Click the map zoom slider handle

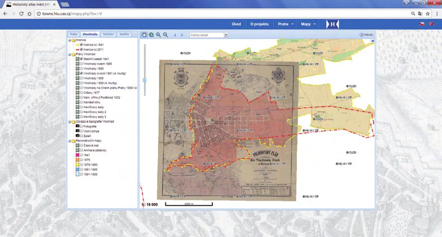(x=145, y=80)
